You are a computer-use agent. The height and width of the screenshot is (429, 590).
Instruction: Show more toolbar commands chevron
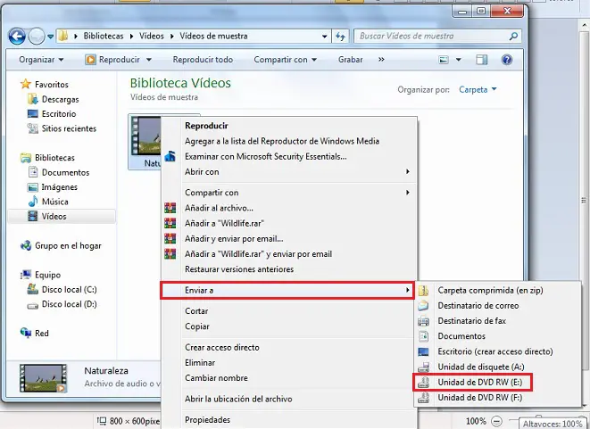pyautogui.click(x=381, y=60)
